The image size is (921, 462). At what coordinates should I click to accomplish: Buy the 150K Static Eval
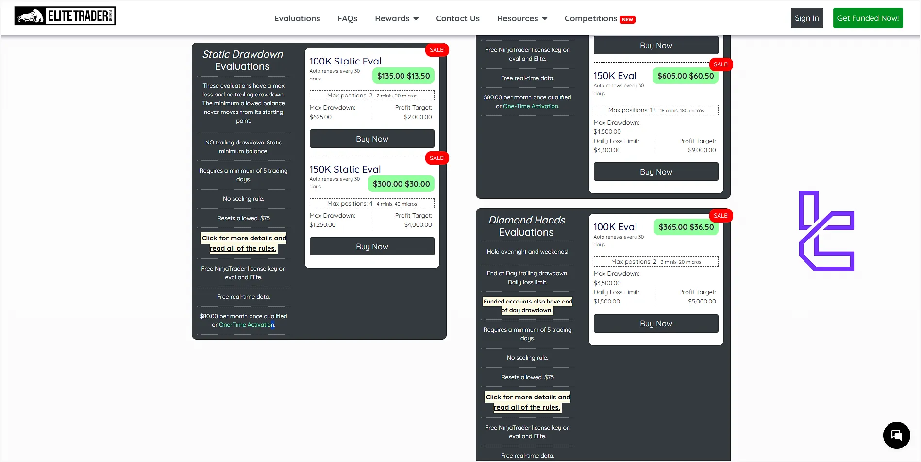tap(372, 246)
